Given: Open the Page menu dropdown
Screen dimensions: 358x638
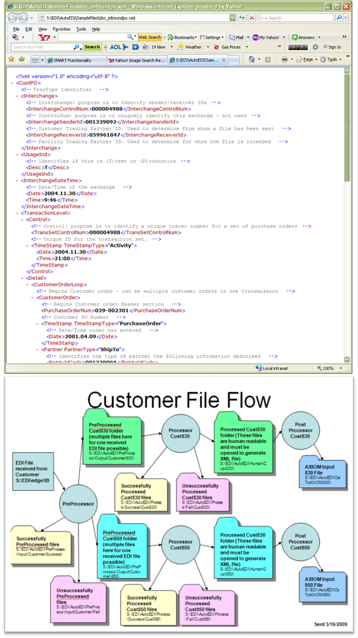Looking at the screenshot, I should pos(307,59).
